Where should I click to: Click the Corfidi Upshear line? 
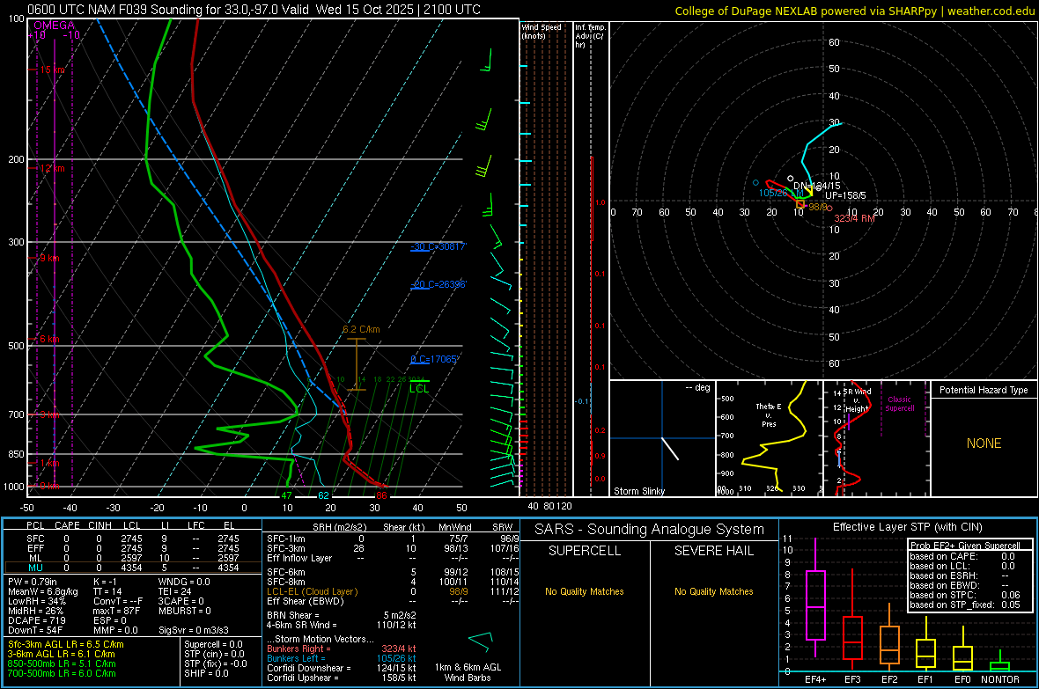point(342,678)
